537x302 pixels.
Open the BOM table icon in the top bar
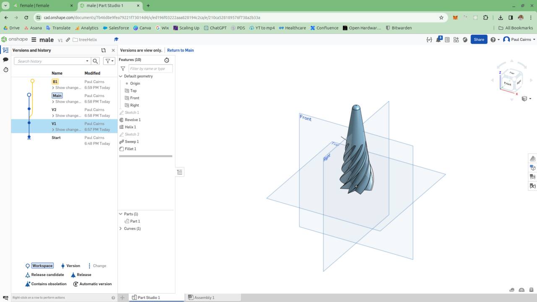[447, 39]
